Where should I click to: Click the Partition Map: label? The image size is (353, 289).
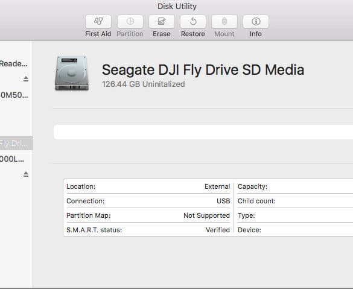[x=89, y=215]
